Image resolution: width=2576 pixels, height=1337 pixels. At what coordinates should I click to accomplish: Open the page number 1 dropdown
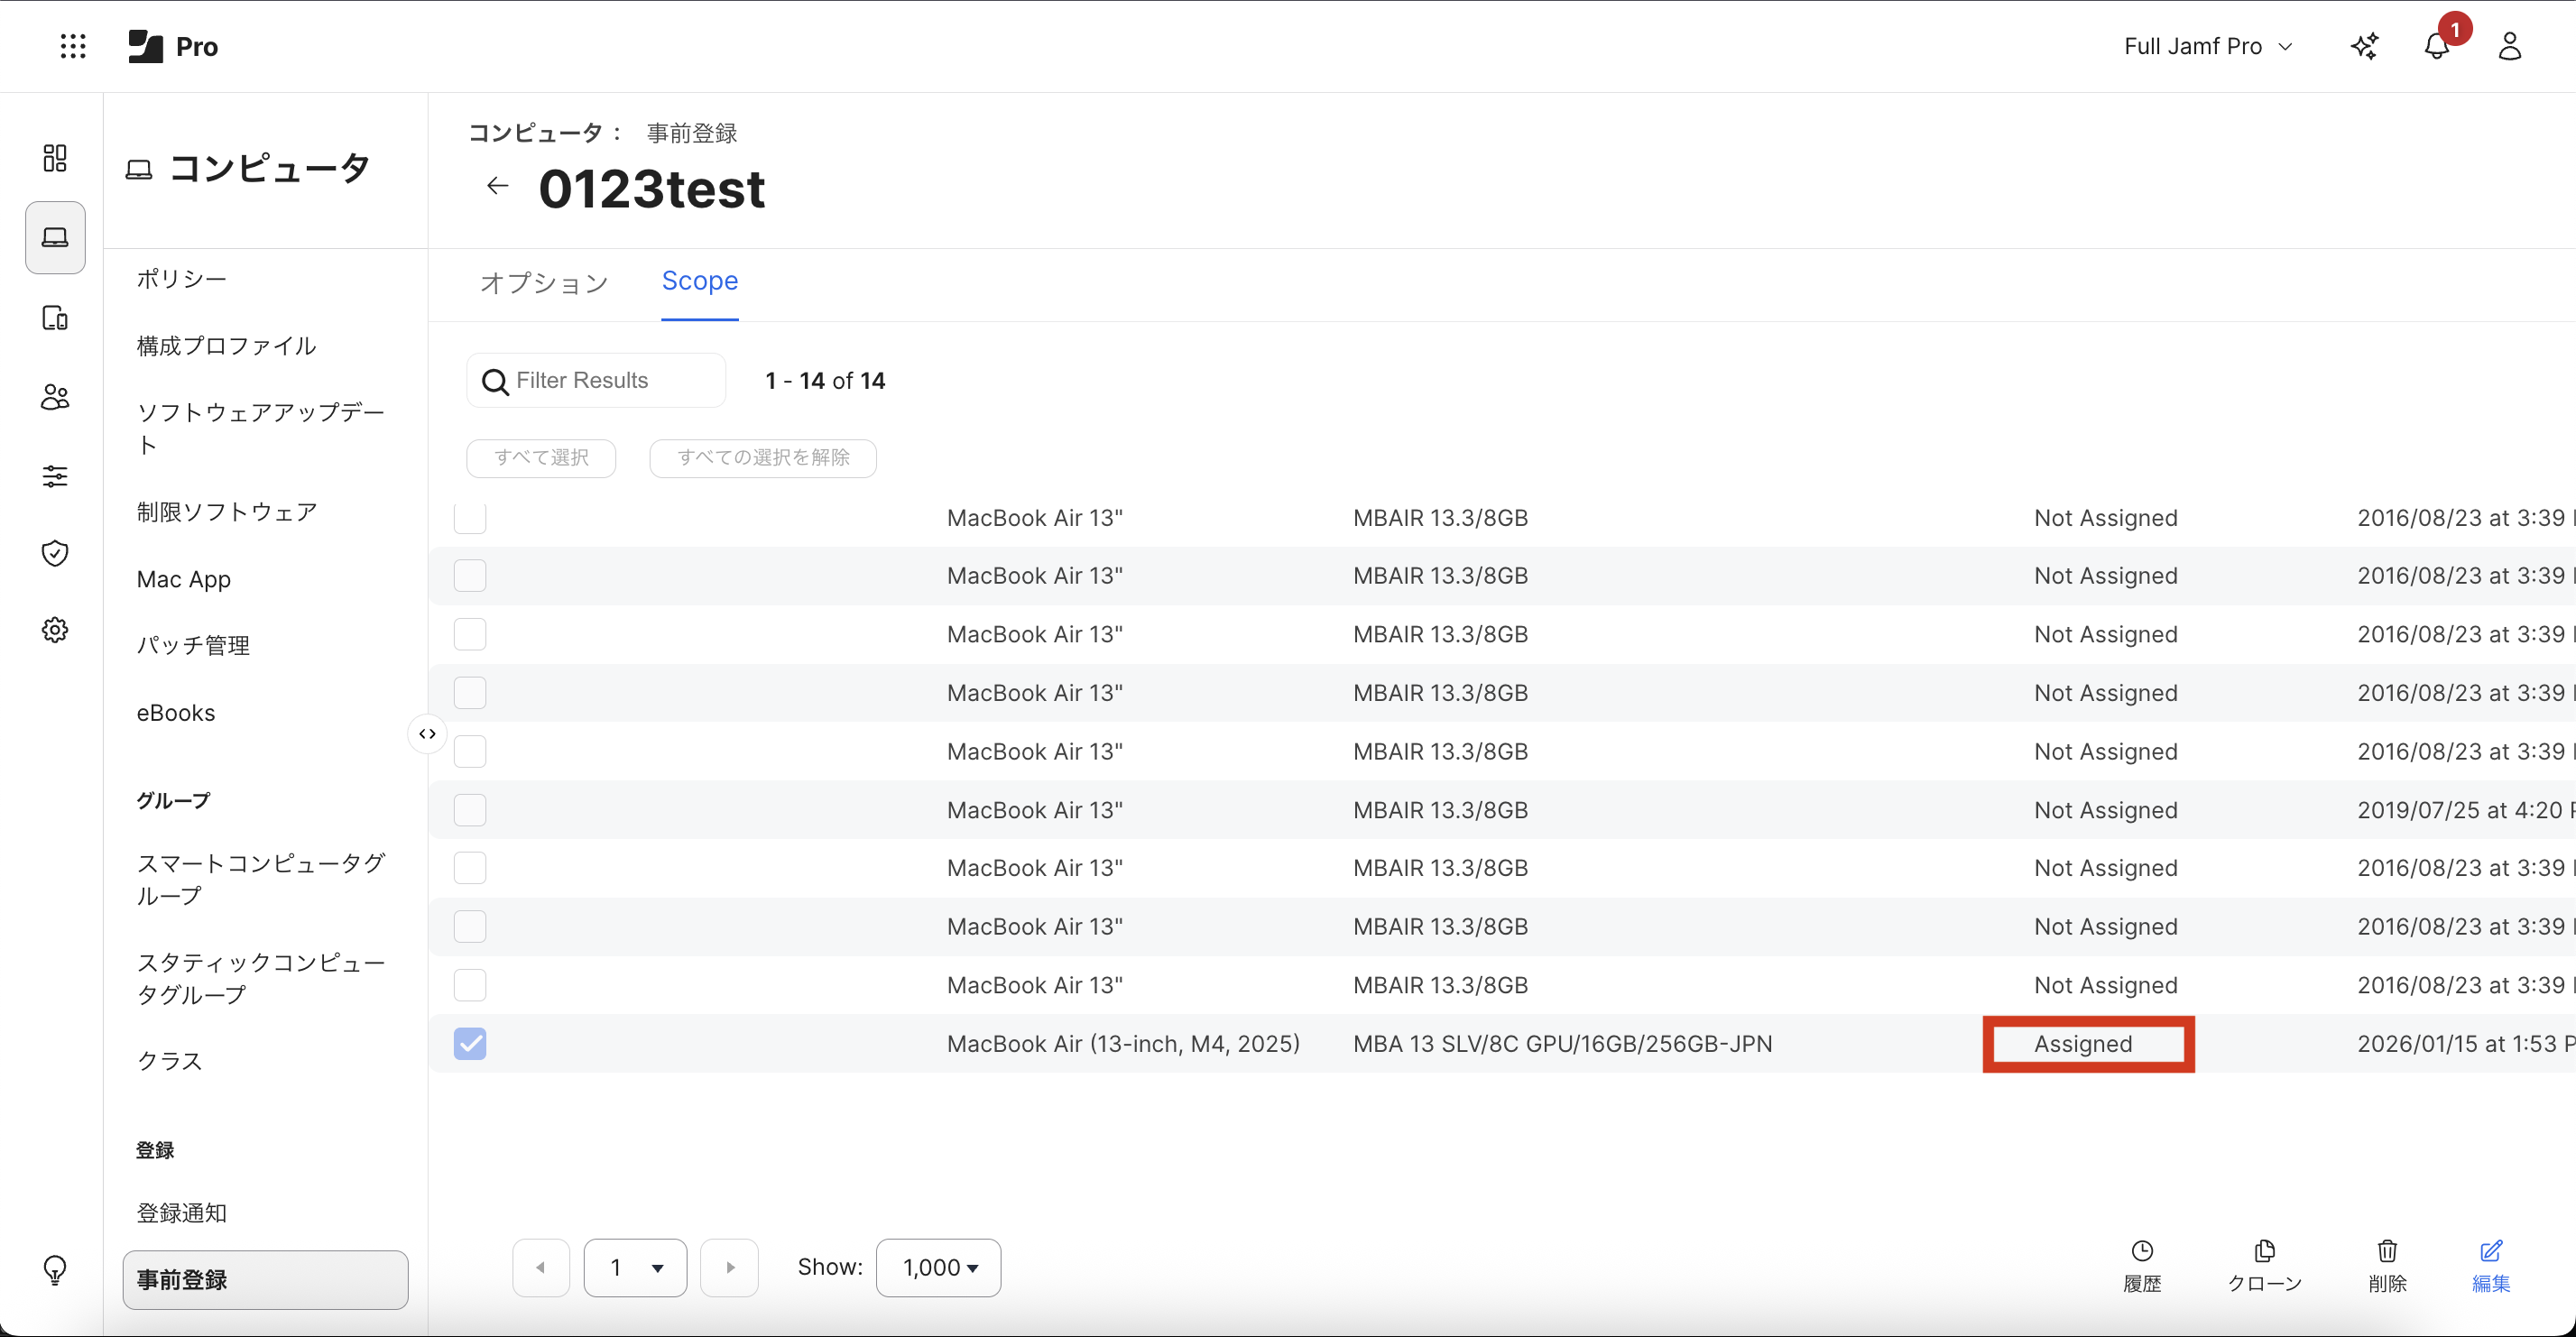click(x=635, y=1267)
